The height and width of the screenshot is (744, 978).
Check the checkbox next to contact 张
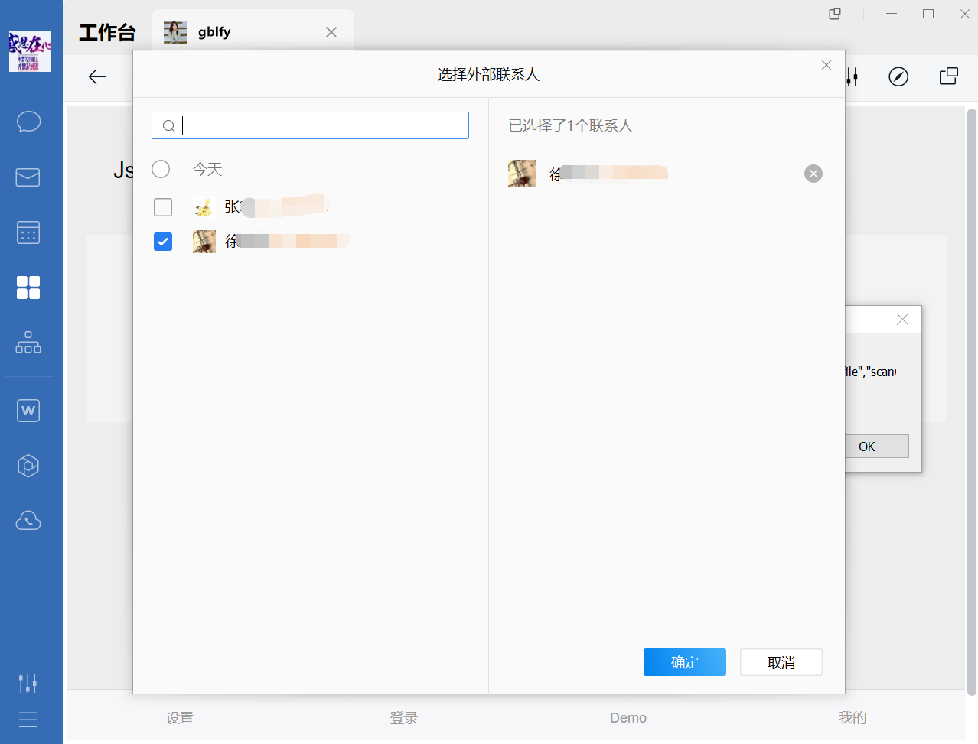163,206
